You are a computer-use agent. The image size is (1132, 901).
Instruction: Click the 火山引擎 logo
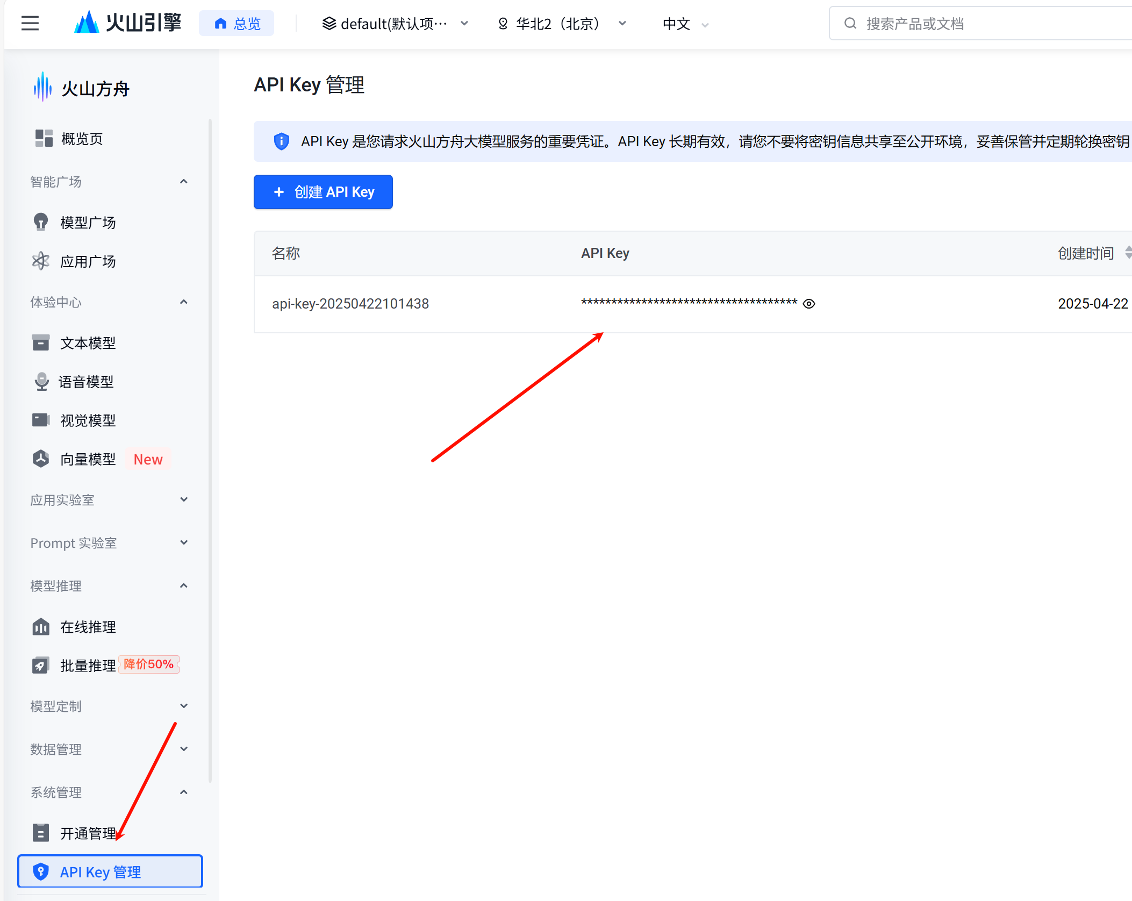[128, 23]
